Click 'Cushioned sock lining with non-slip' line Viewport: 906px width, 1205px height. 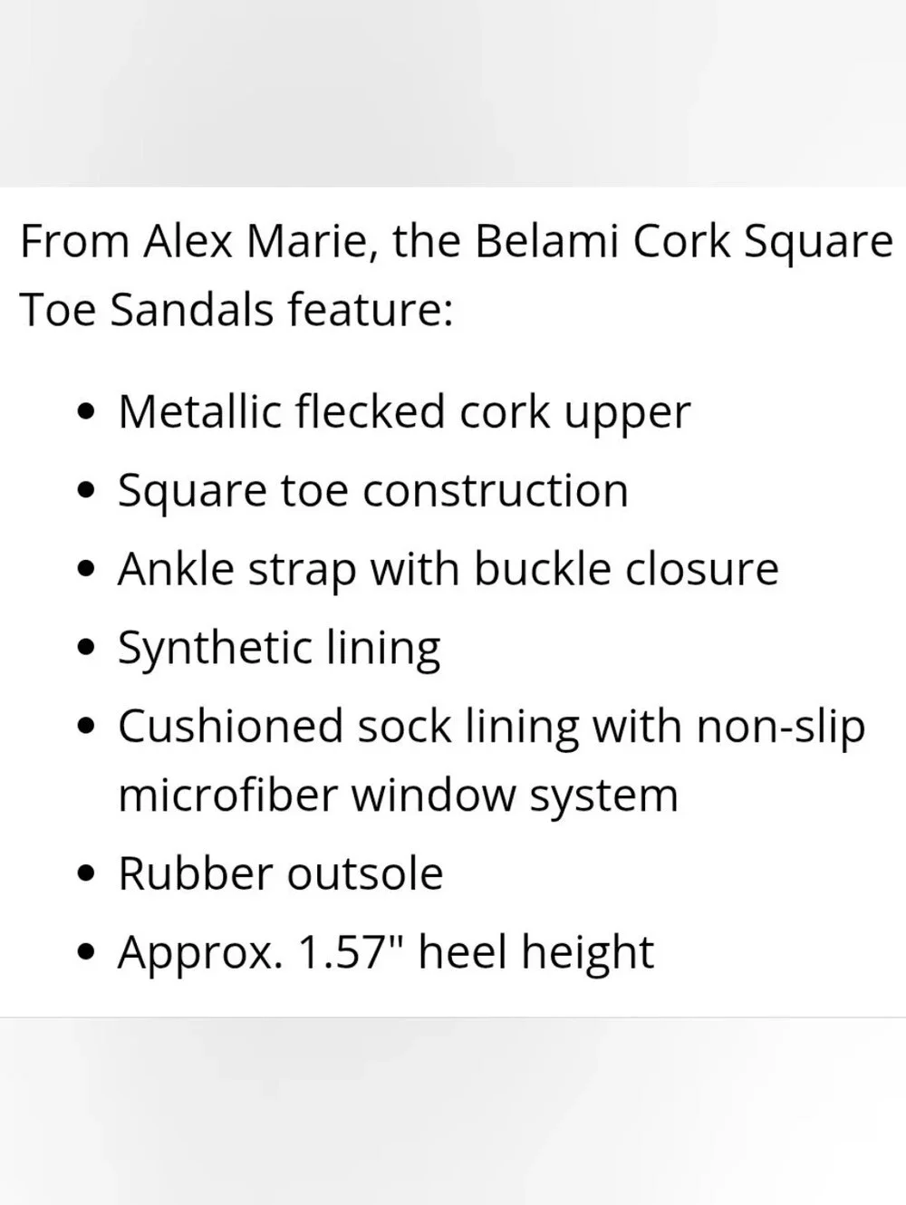point(492,728)
